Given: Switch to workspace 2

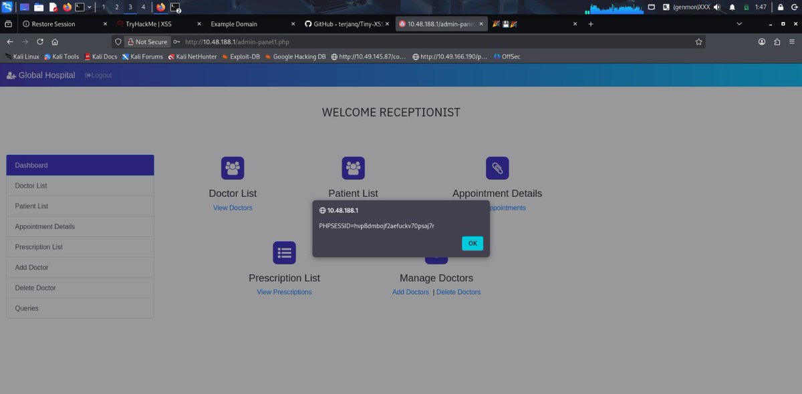Looking at the screenshot, I should pyautogui.click(x=117, y=7).
